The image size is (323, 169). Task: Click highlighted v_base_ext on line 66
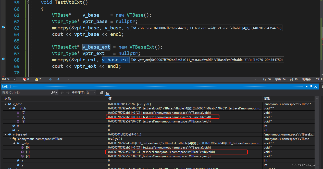click(96, 47)
